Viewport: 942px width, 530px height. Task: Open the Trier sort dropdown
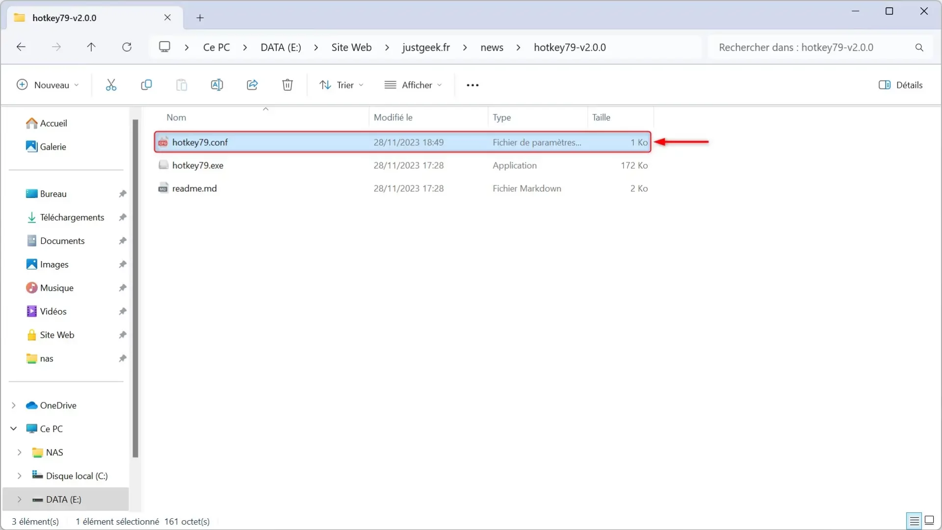click(341, 85)
